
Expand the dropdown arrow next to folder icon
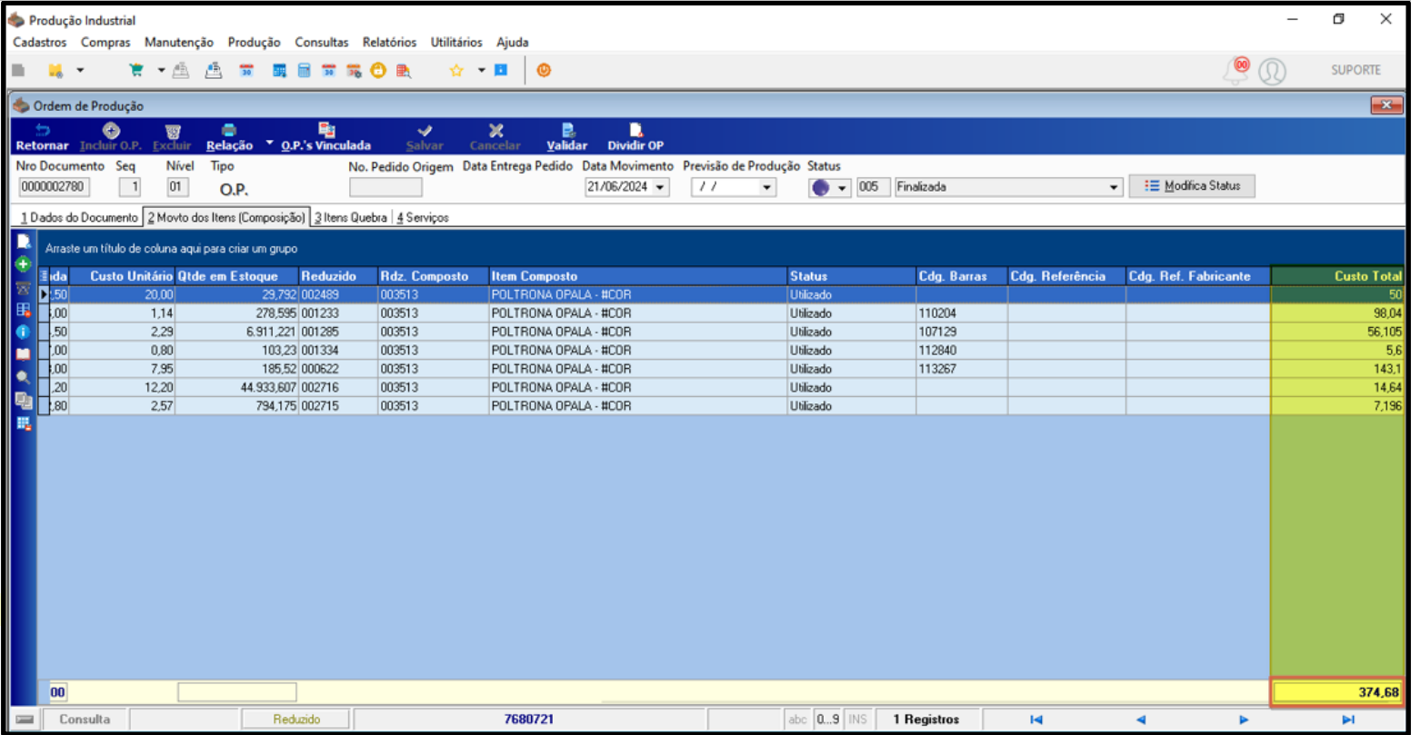[x=80, y=70]
